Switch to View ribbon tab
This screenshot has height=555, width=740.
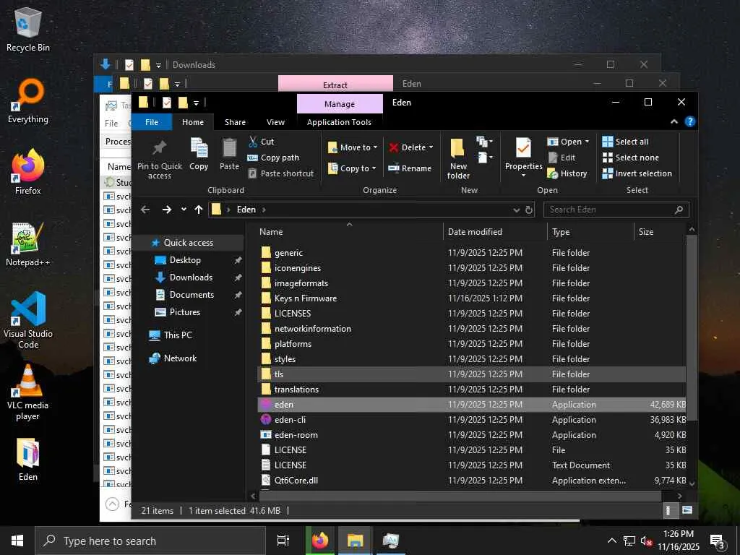(x=275, y=121)
